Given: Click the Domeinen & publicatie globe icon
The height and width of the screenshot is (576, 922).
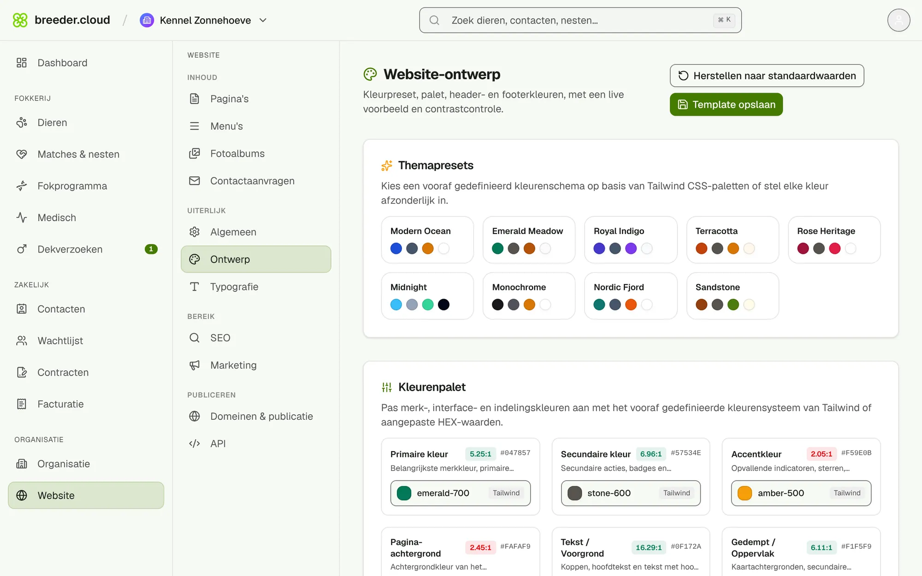Looking at the screenshot, I should (x=195, y=416).
